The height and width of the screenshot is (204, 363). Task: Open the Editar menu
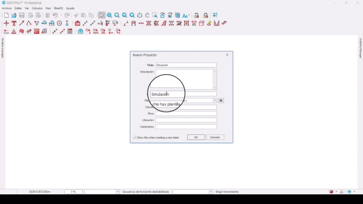18,8
